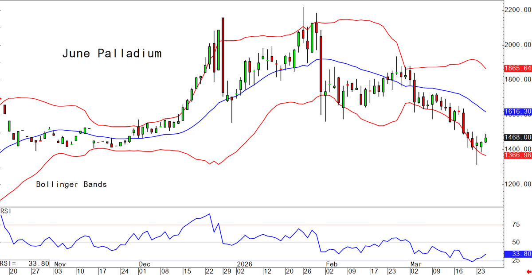Click the RSI 25 level label
532x275 pixels.
point(516,261)
